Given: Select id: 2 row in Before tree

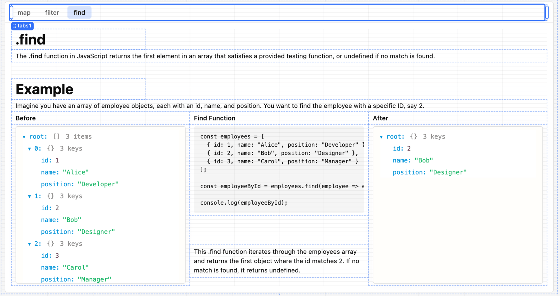Looking at the screenshot, I should coord(50,208).
